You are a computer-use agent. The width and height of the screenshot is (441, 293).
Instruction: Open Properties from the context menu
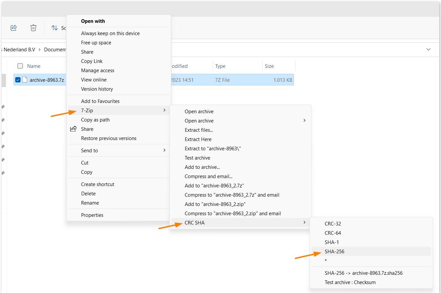pos(92,215)
